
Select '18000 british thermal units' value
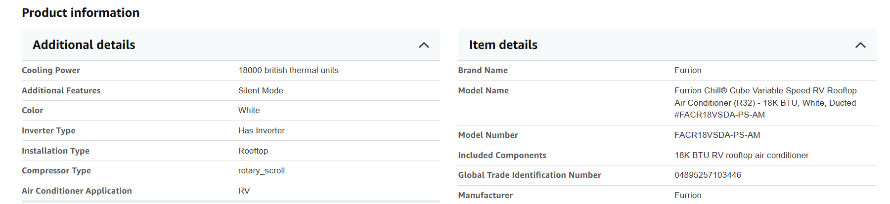pyautogui.click(x=288, y=70)
